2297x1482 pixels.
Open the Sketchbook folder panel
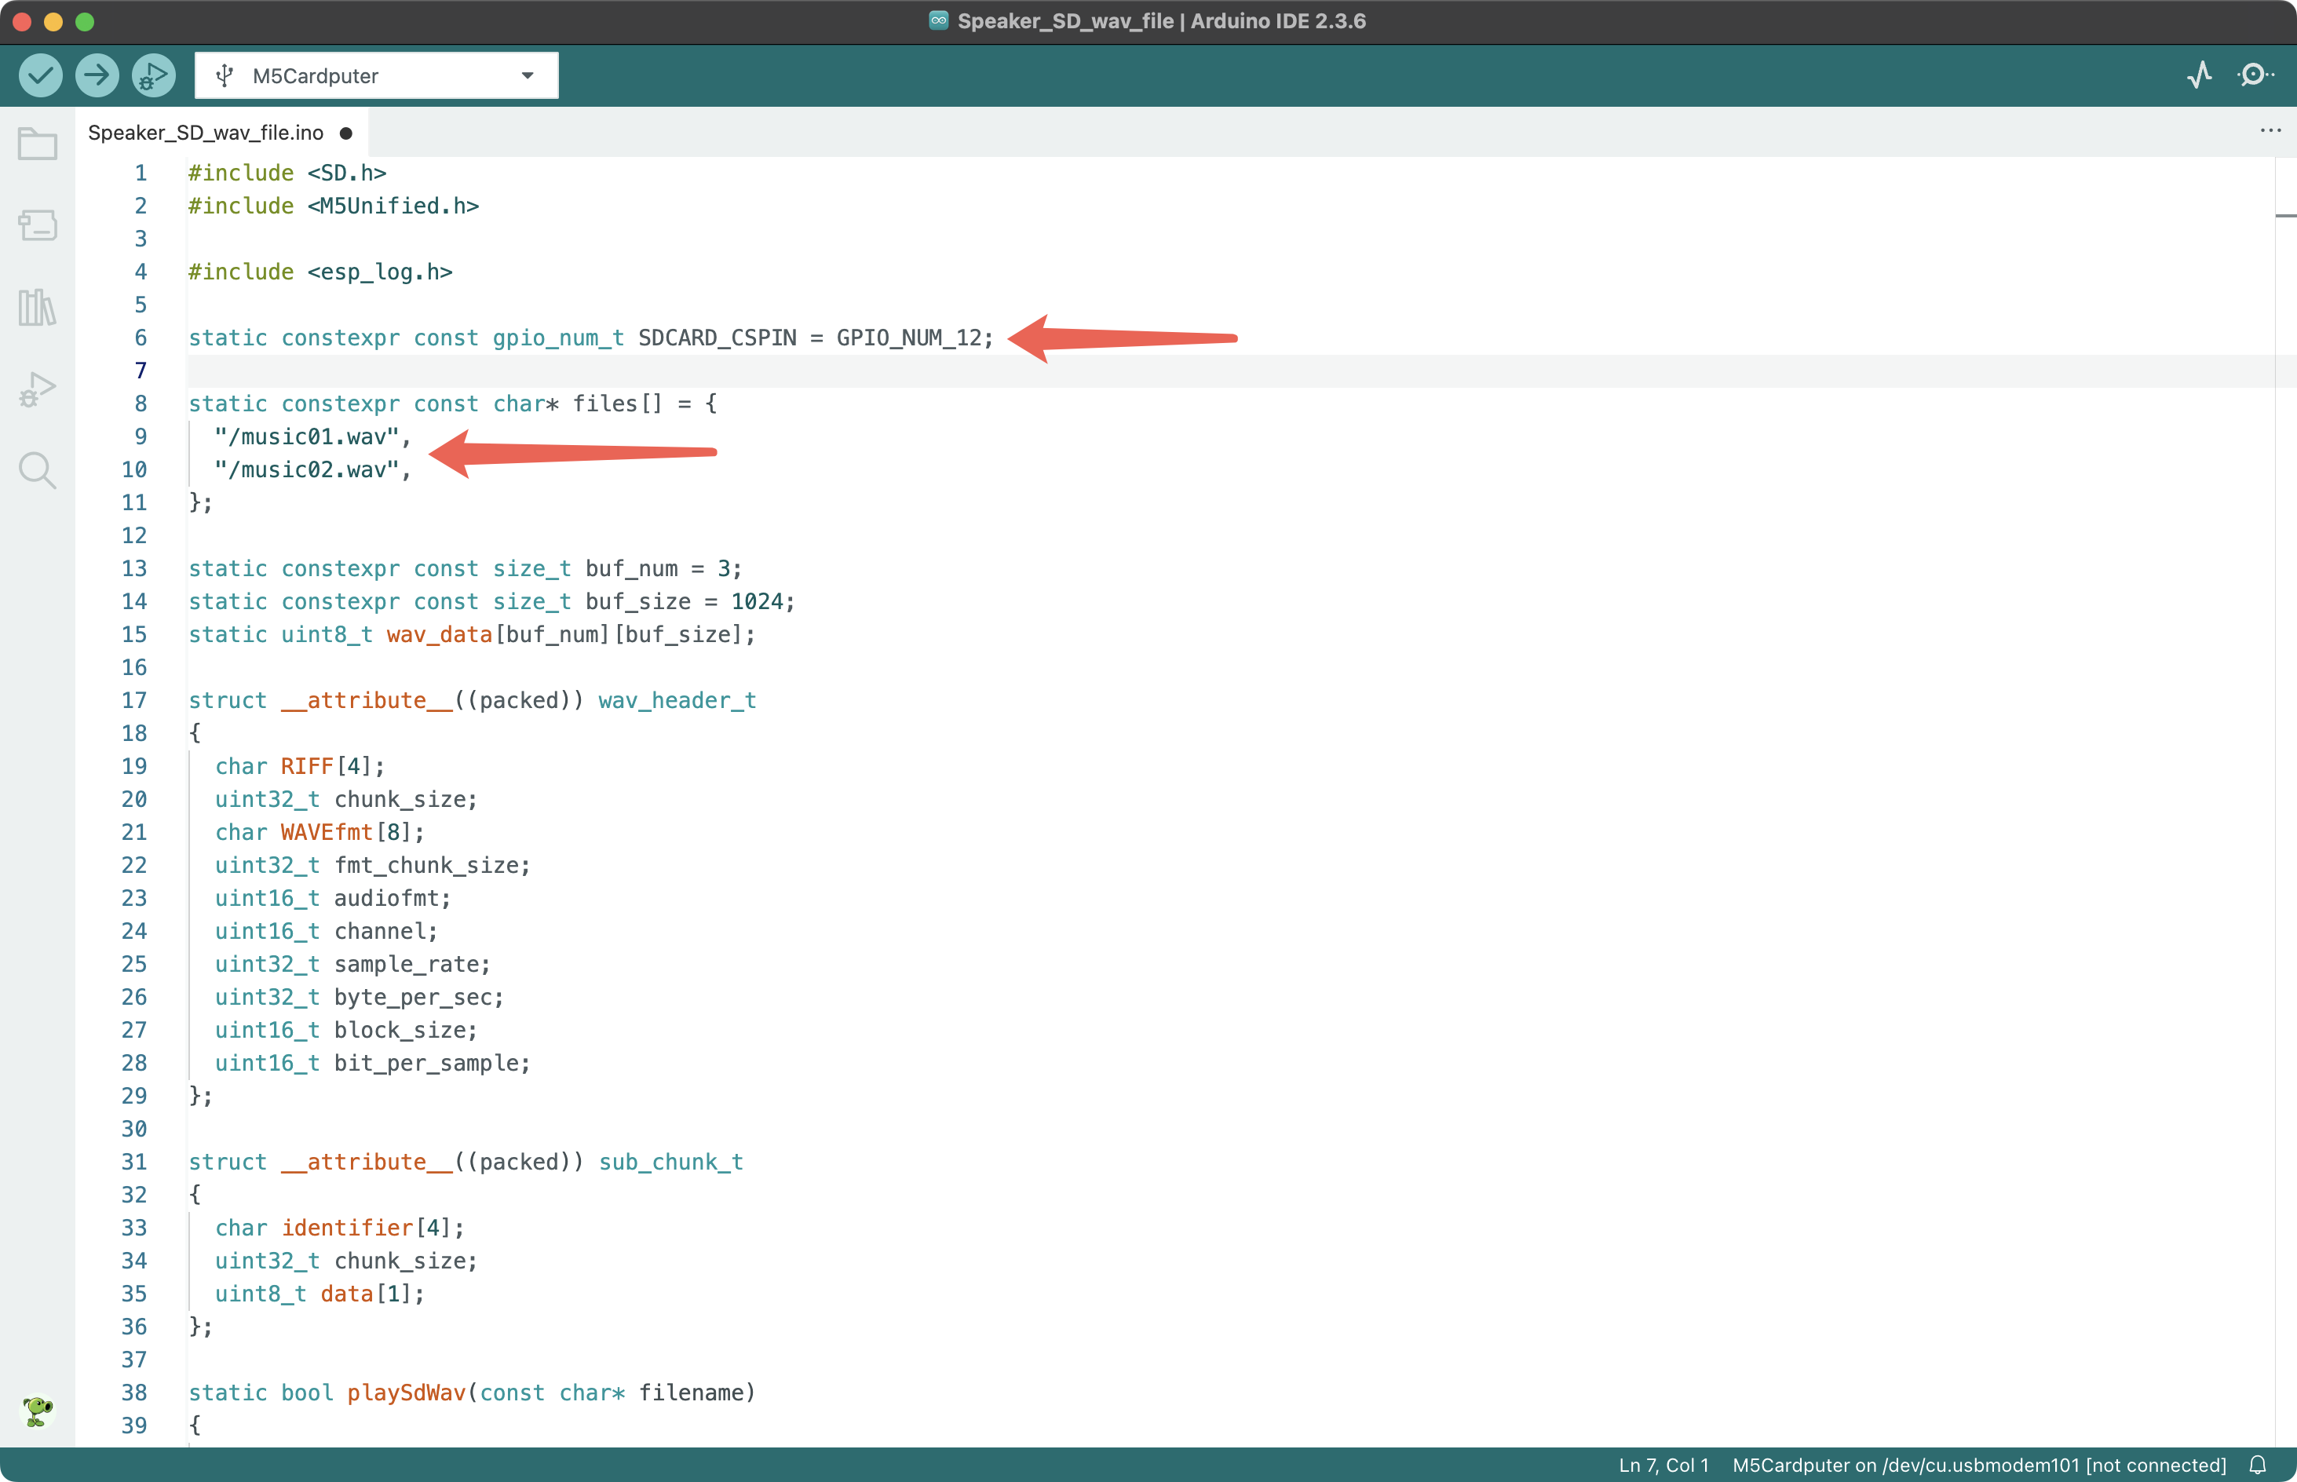point(38,144)
